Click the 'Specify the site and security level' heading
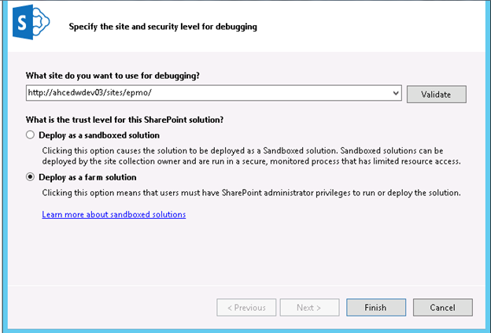This screenshot has width=491, height=333. [163, 27]
